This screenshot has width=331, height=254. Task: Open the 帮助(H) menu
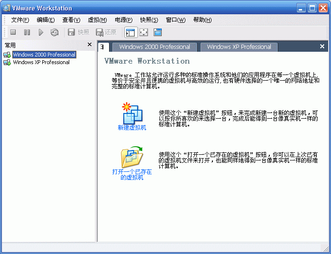202,20
